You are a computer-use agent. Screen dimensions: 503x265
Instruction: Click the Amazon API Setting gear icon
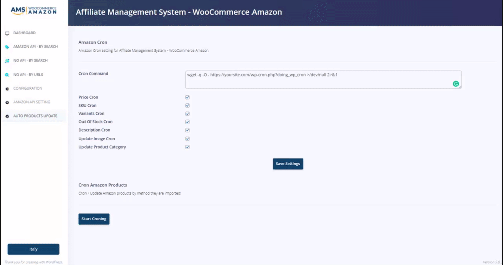pos(7,102)
